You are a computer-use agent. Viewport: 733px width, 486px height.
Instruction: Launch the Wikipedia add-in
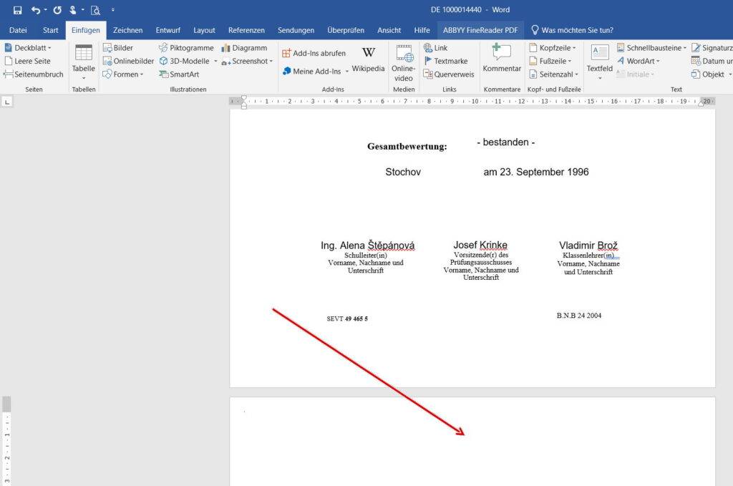[369, 59]
